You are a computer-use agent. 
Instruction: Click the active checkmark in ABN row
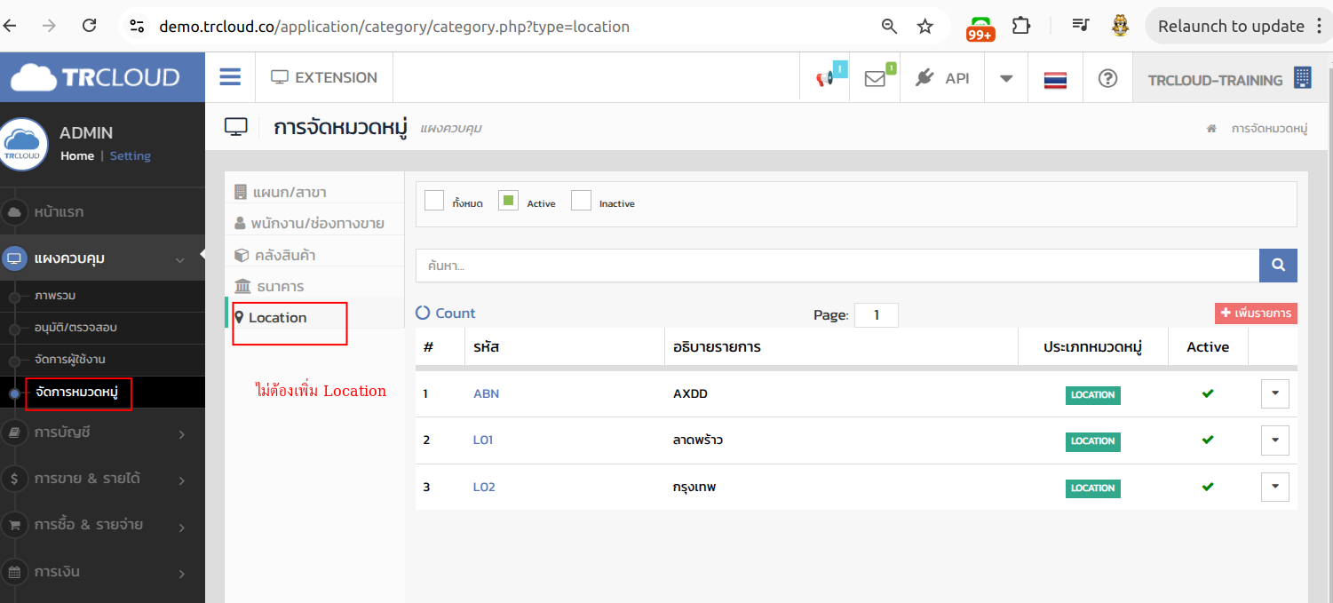pos(1208,393)
